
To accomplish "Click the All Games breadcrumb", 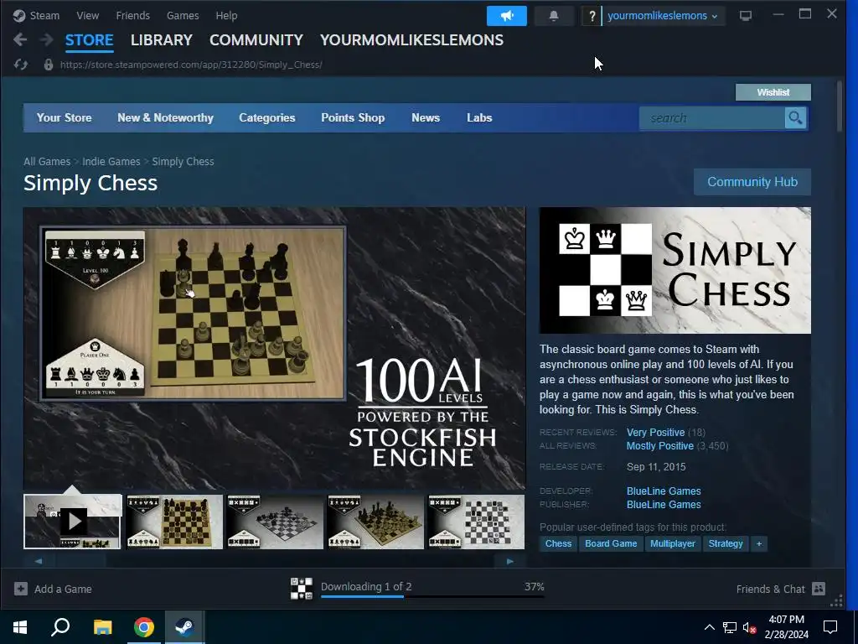I will point(47,162).
